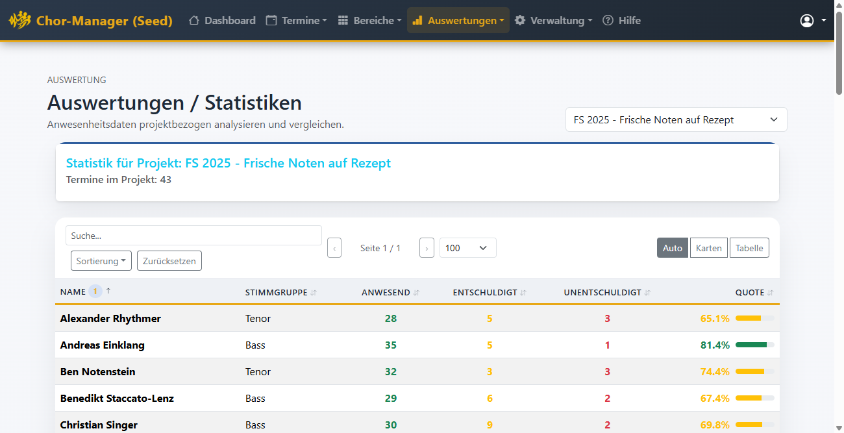The image size is (844, 433).
Task: Go to next page with right chevron
Action: pos(427,248)
